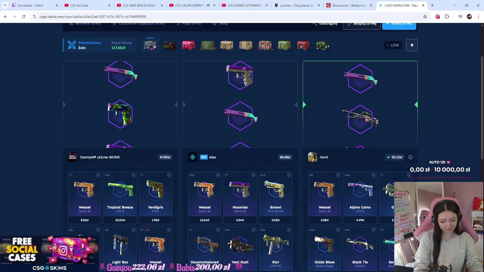The width and height of the screenshot is (484, 272).
Task: Select the dark black case, second in the strip
Action: 169,45
